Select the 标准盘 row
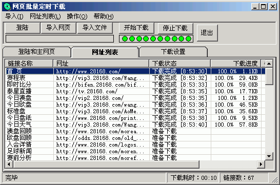 point(135,111)
